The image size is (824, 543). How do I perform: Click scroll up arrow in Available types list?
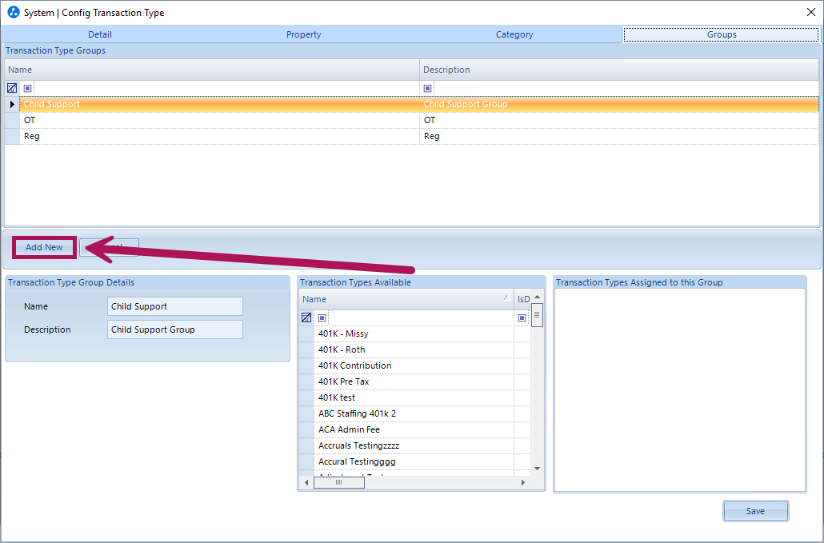(537, 297)
